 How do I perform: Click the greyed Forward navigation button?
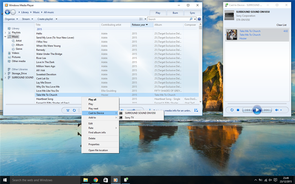[13, 12]
